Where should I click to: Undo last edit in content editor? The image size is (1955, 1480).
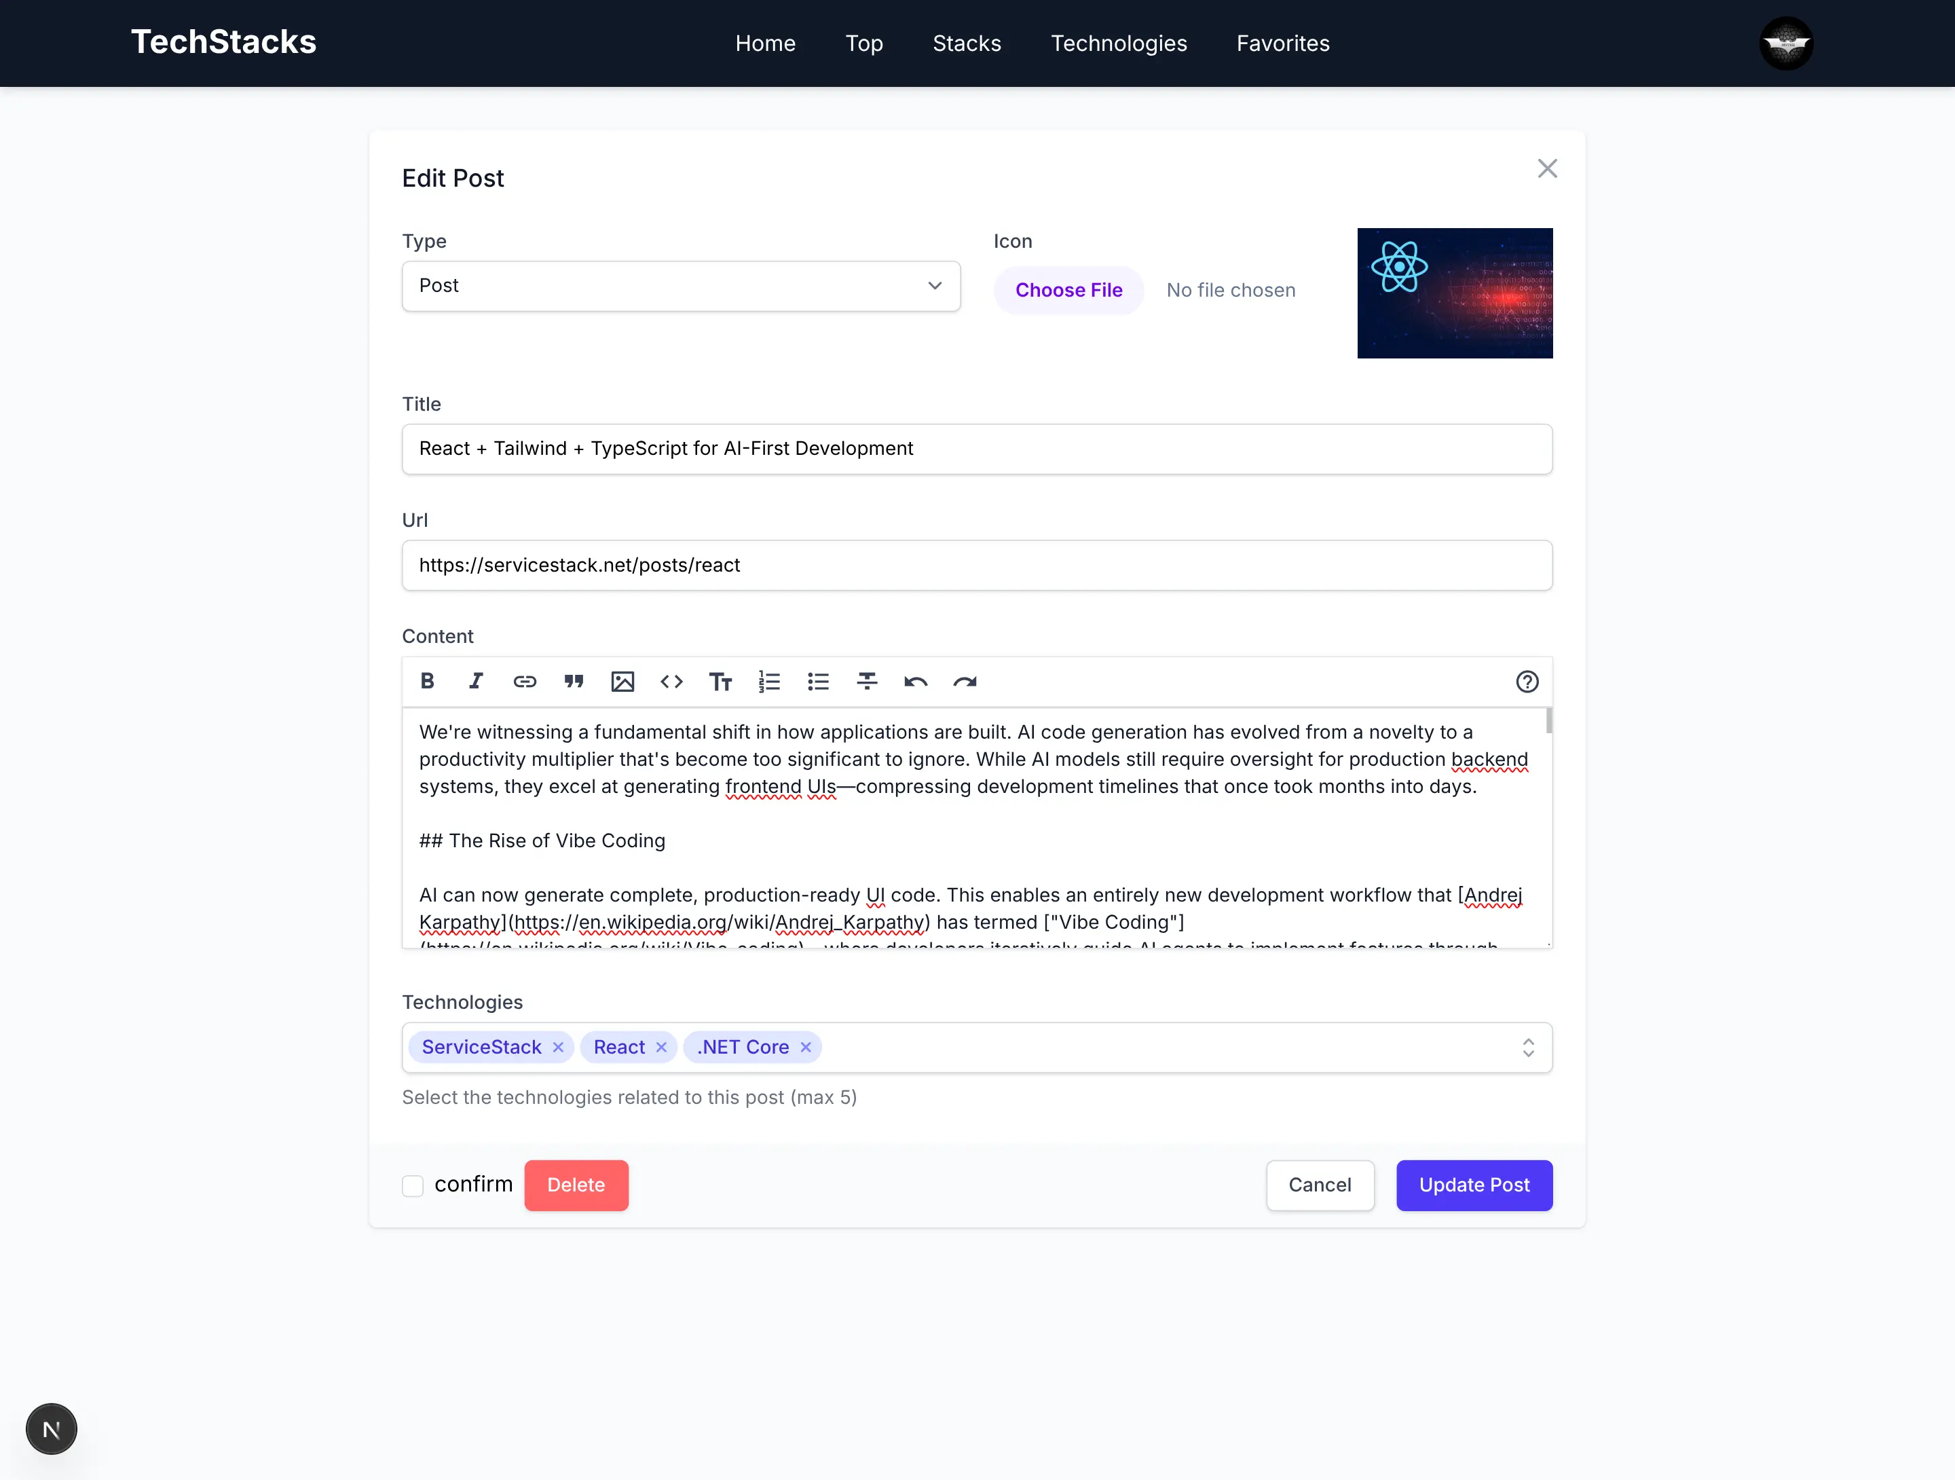click(x=916, y=681)
